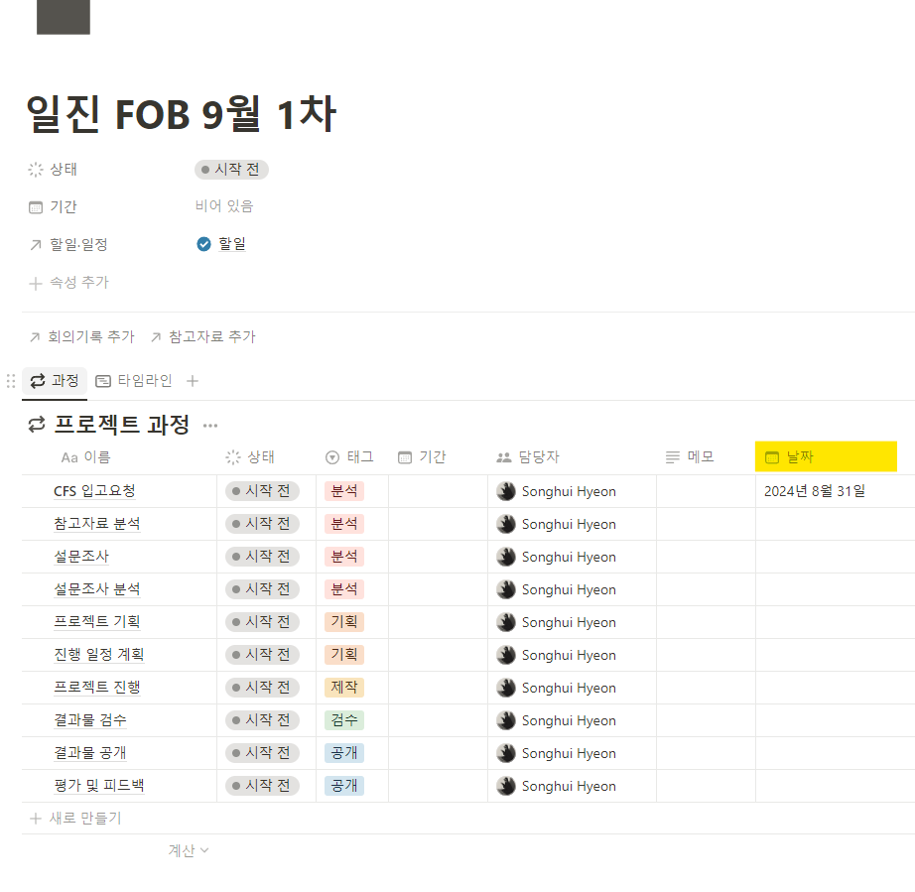The image size is (915, 892).
Task: Click the 날짜 header calendar icon
Action: (x=772, y=458)
